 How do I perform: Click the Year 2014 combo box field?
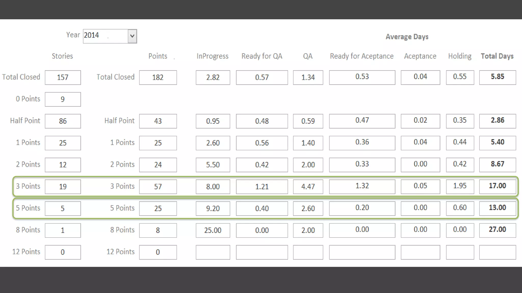click(x=106, y=36)
